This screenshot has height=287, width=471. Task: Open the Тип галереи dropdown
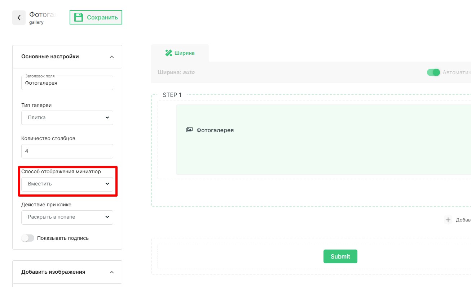[67, 118]
